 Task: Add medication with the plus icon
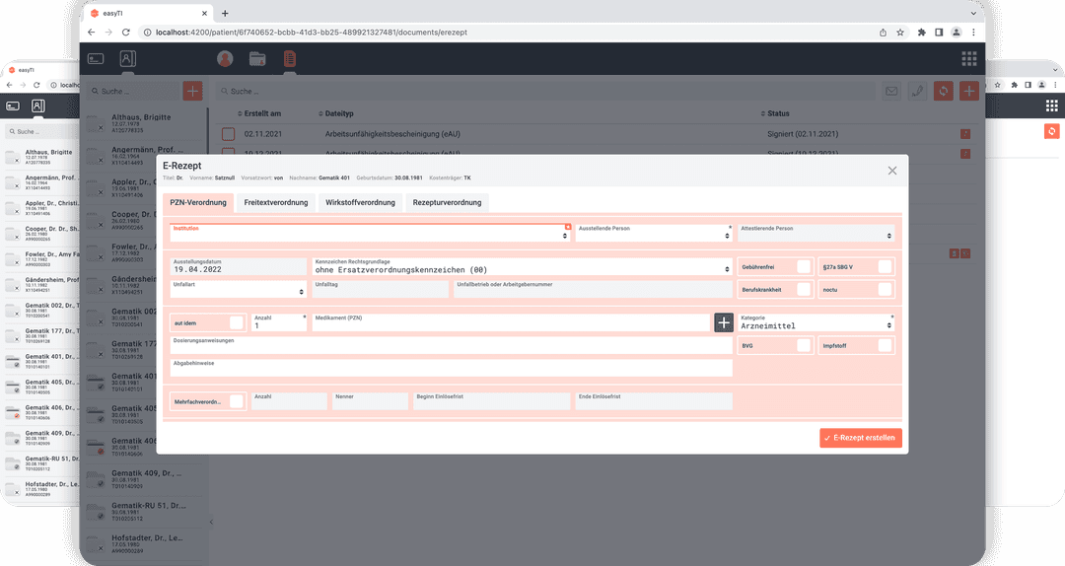(724, 322)
